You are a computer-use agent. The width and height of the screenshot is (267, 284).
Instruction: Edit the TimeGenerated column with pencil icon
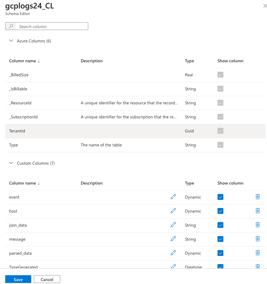(173, 266)
